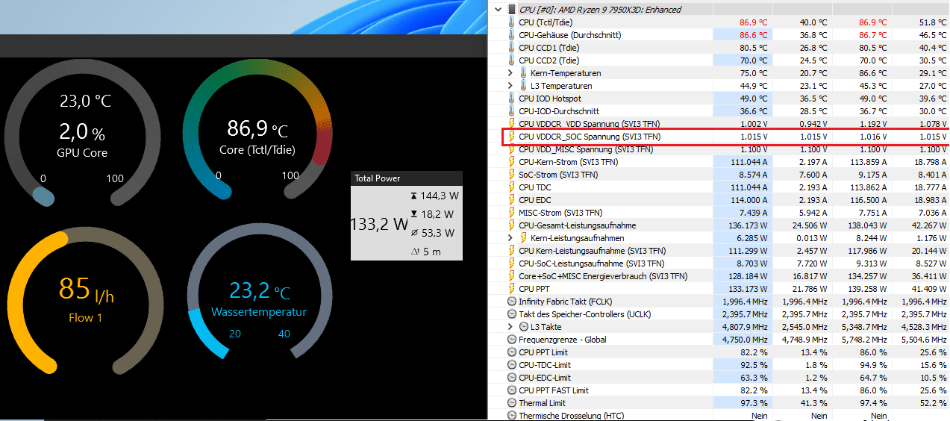Click the 86.9 °C current Tctl/Tdie value
Image resolution: width=950 pixels, height=421 pixels.
coord(753,22)
